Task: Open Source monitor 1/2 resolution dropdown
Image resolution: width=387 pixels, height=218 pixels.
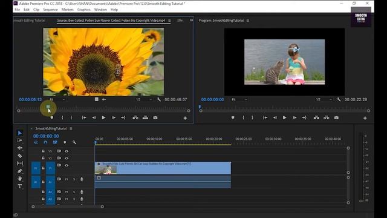Action: pos(144,99)
